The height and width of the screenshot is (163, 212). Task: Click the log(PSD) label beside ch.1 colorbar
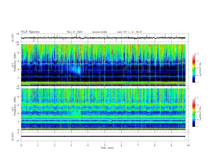point(200,69)
